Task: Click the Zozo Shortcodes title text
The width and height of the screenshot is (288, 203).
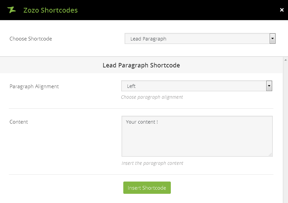Action: (50, 10)
